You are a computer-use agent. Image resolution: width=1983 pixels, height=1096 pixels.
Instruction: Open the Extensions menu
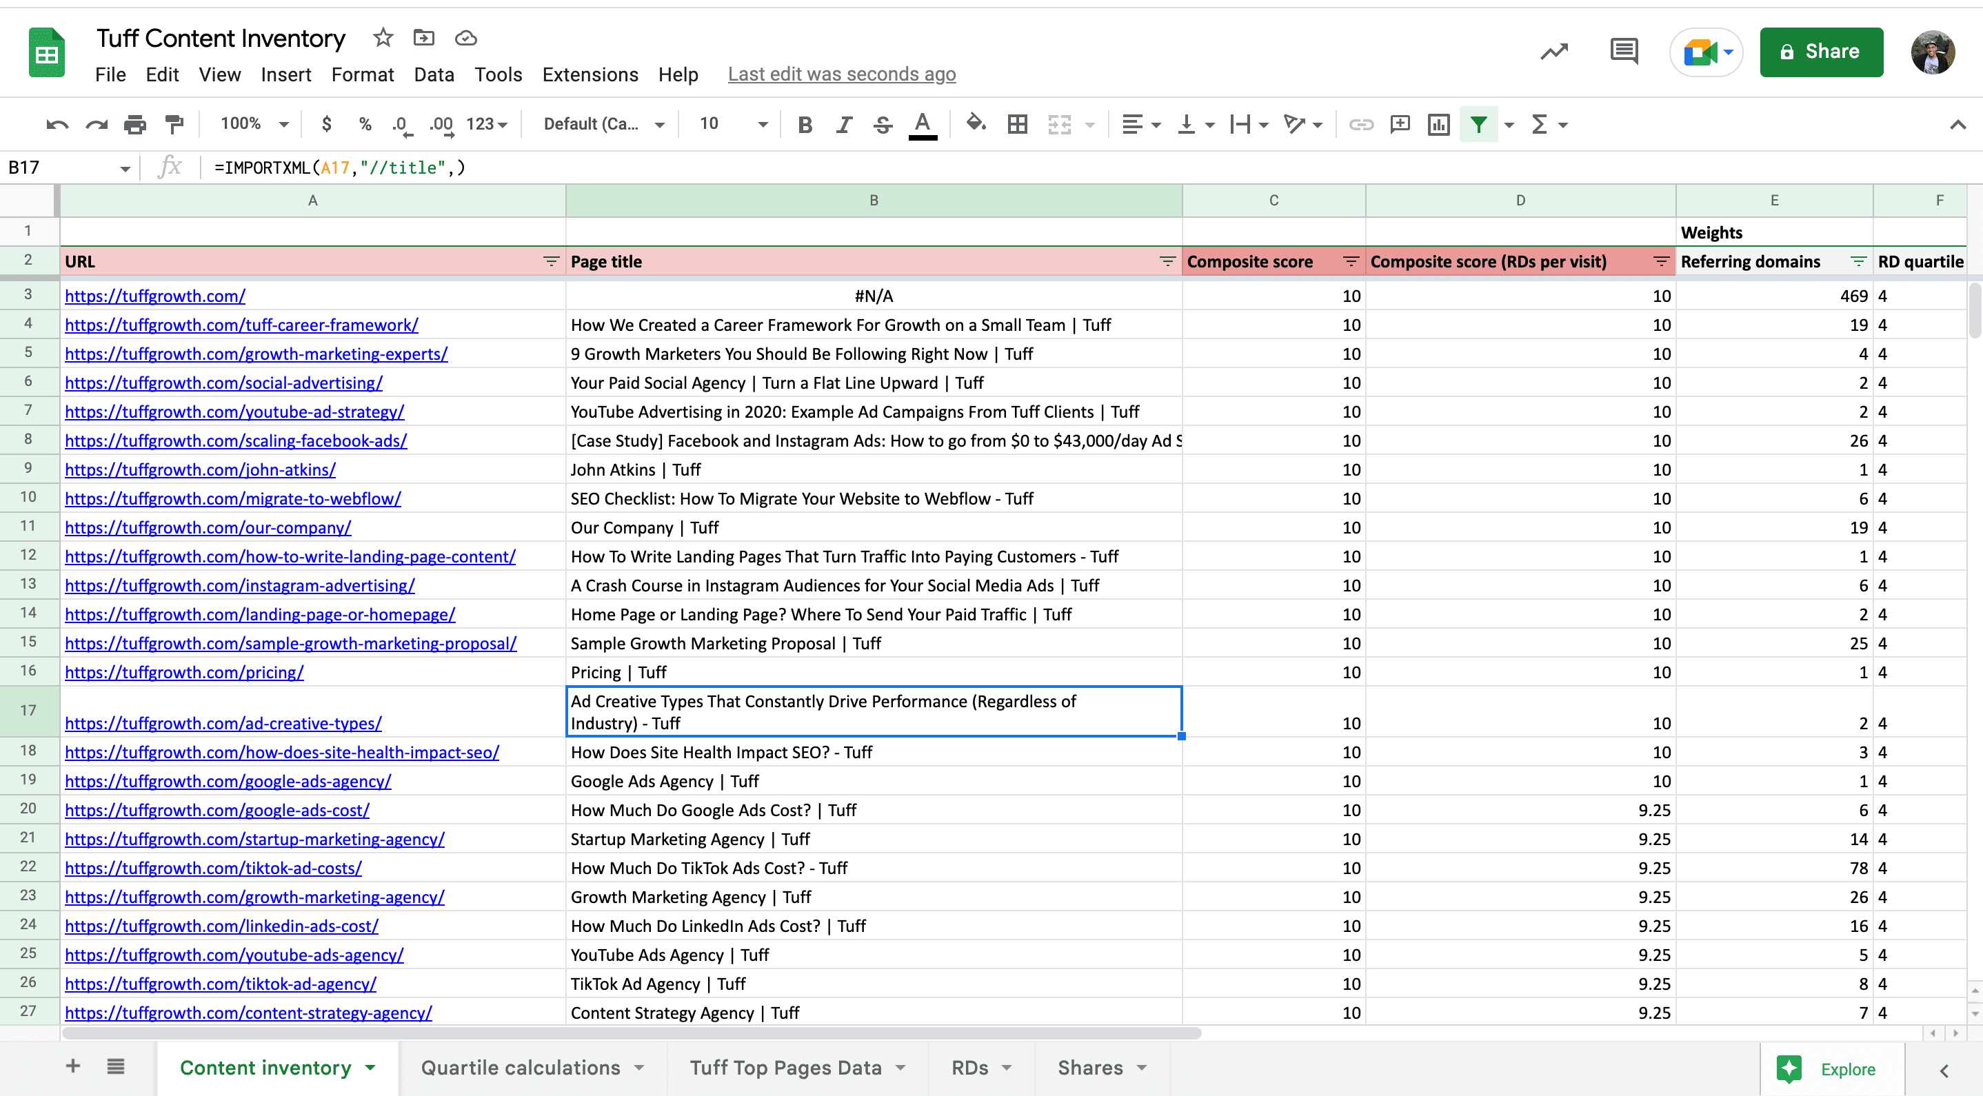click(590, 74)
